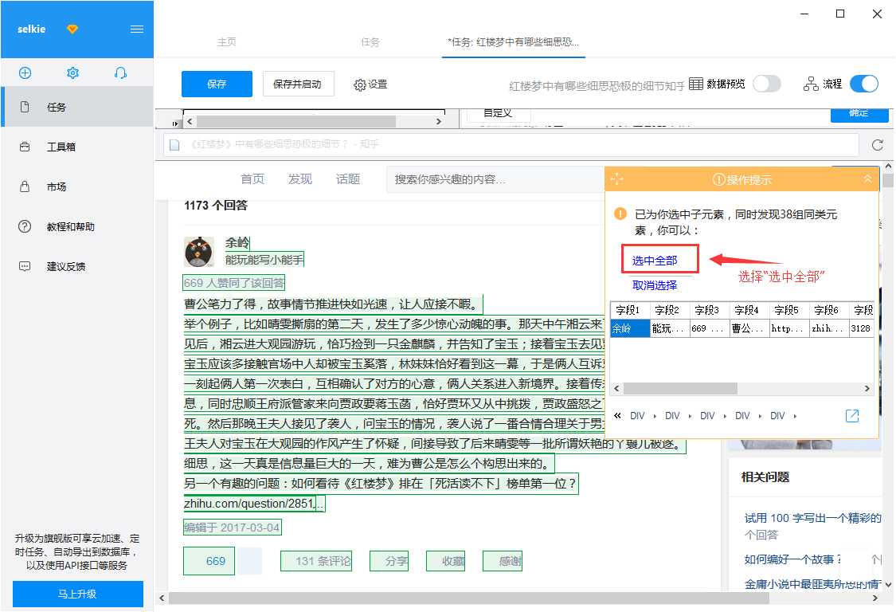Click the 选中全部 link

click(x=655, y=261)
